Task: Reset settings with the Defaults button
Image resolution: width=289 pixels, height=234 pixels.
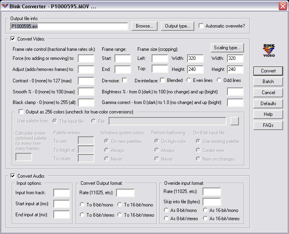Action: (x=268, y=104)
